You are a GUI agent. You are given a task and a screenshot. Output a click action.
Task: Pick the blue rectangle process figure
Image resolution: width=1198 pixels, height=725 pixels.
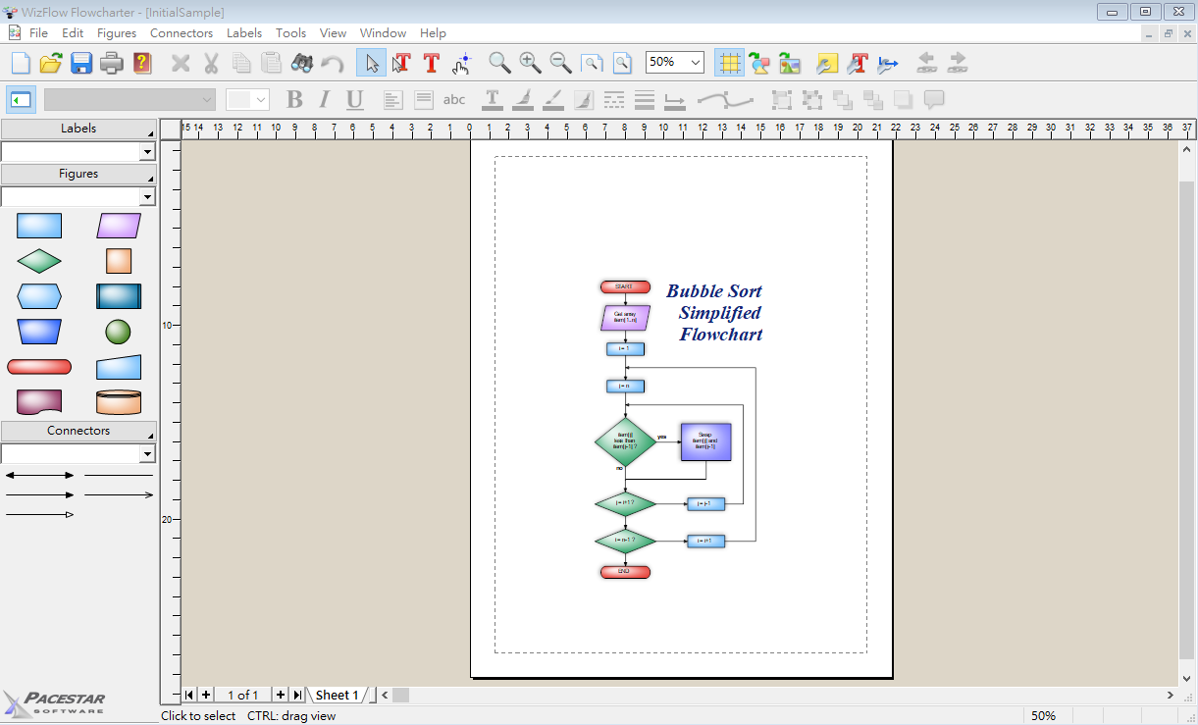click(x=39, y=226)
